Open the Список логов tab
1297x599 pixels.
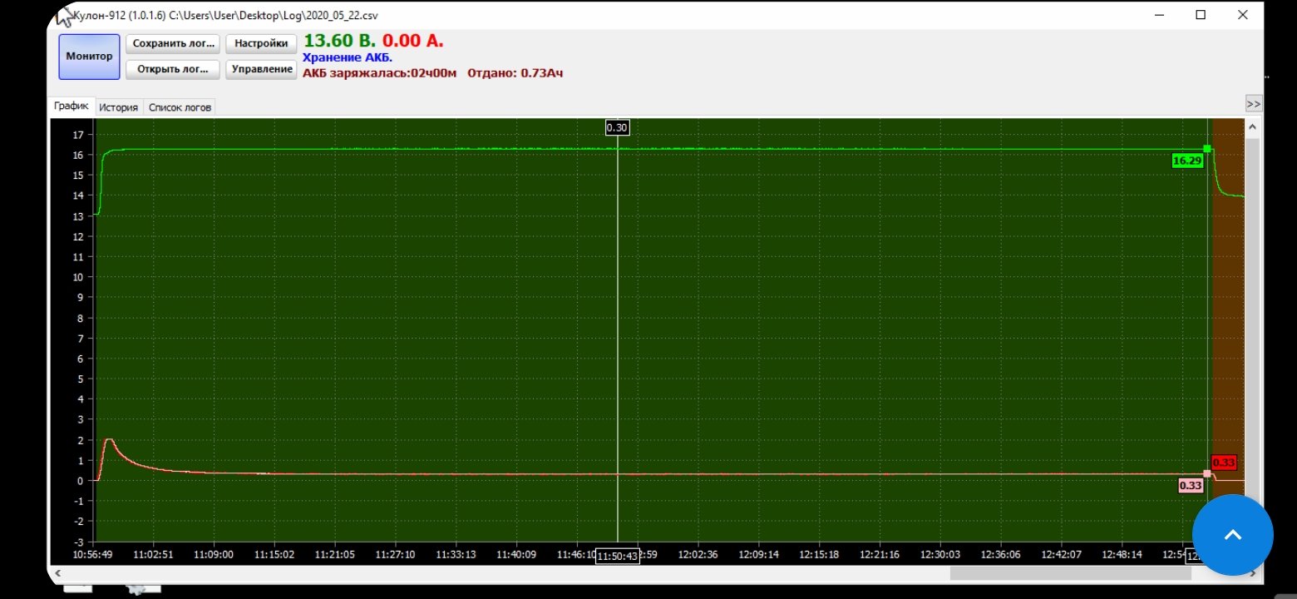180,107
